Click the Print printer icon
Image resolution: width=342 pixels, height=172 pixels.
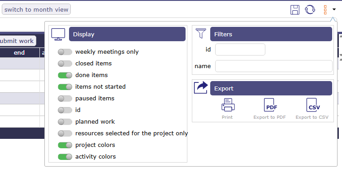pyautogui.click(x=228, y=105)
